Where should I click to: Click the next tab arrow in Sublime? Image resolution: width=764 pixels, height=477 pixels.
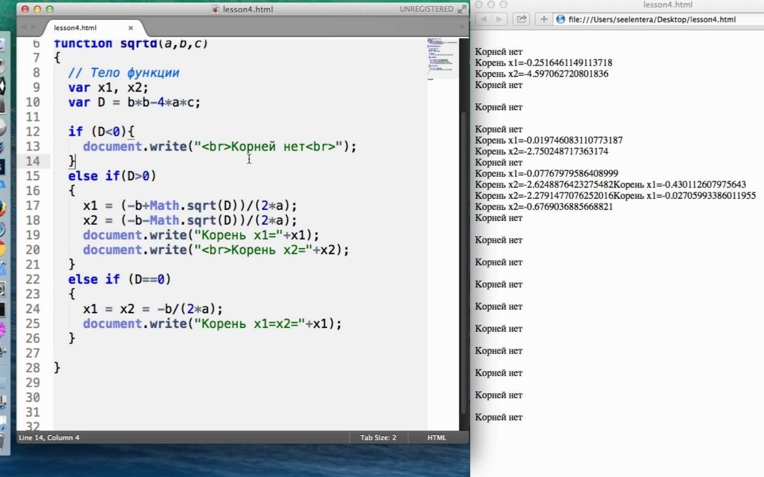click(x=33, y=27)
